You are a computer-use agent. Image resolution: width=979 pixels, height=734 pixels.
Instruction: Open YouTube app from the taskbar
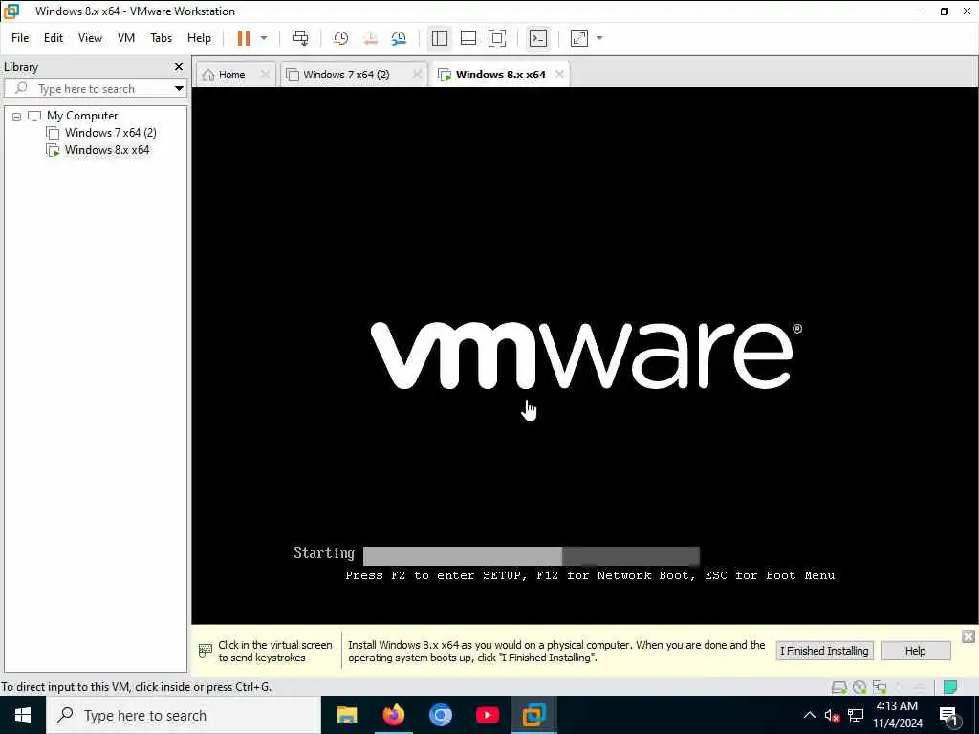tap(487, 715)
